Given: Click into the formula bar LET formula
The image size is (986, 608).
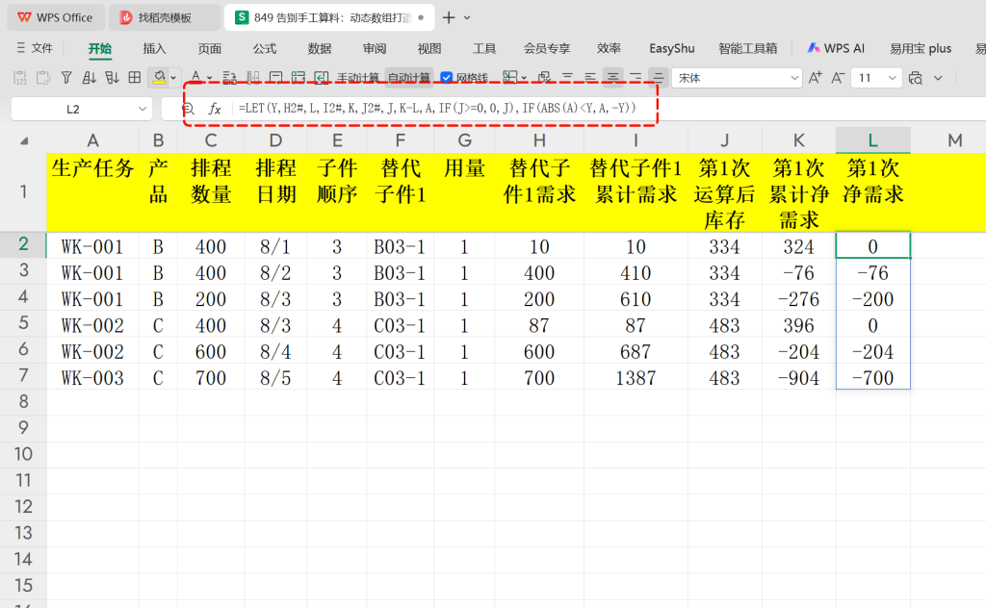Looking at the screenshot, I should coord(437,108).
